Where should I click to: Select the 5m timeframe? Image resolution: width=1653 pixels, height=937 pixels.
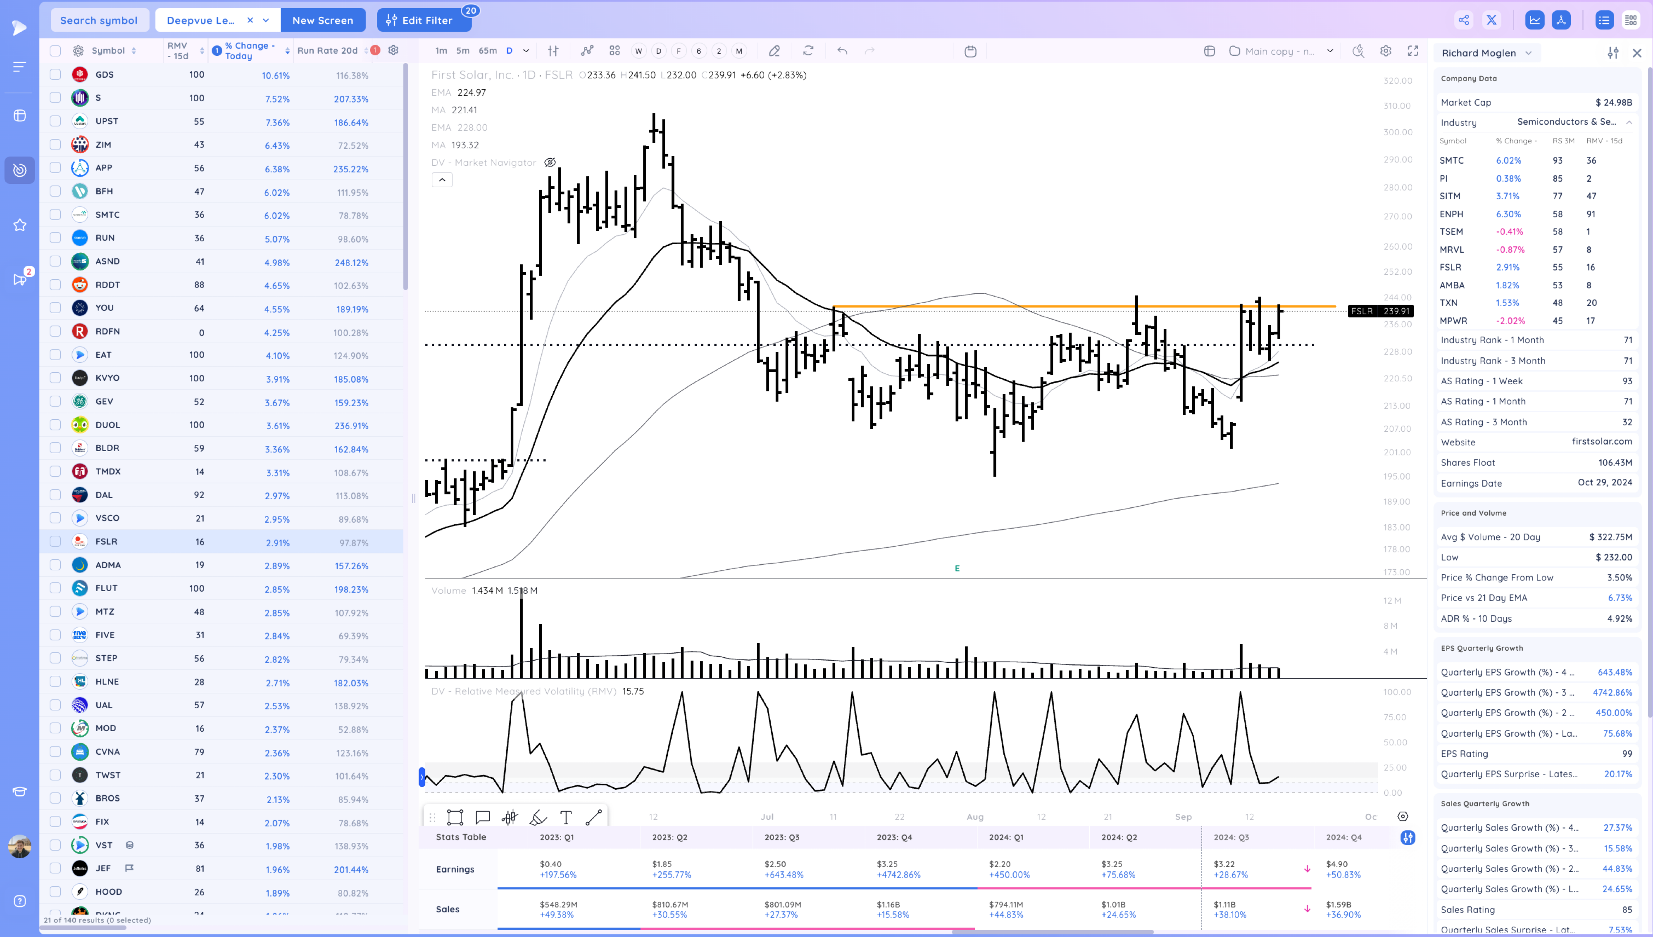[x=462, y=51]
